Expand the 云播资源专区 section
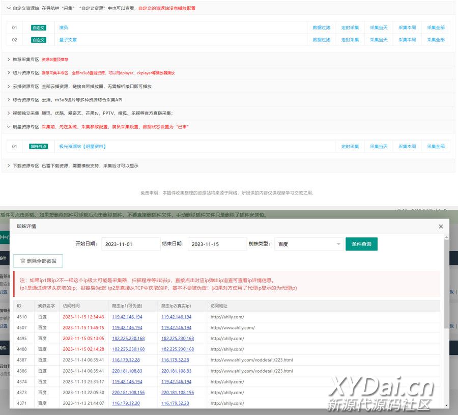 [9, 87]
